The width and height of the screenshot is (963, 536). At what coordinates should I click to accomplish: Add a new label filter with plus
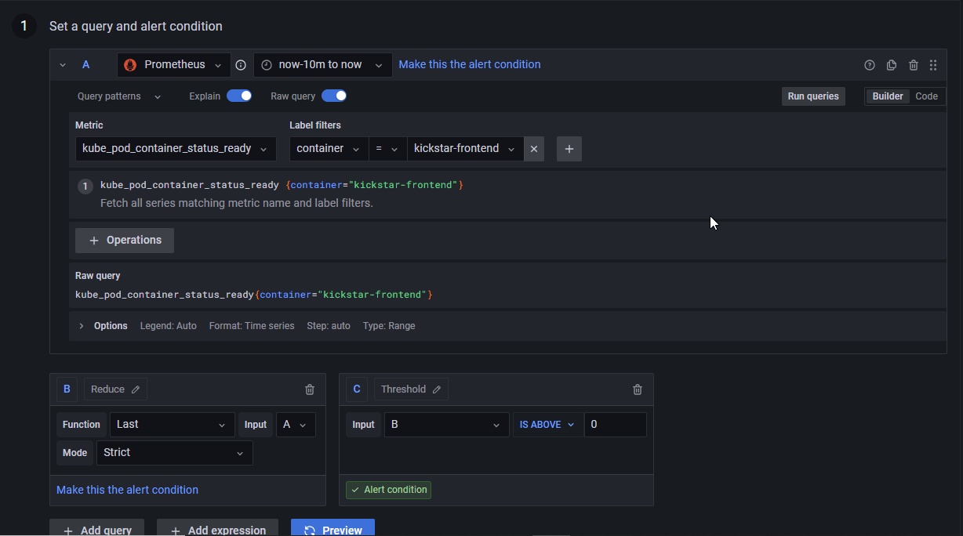[569, 149]
